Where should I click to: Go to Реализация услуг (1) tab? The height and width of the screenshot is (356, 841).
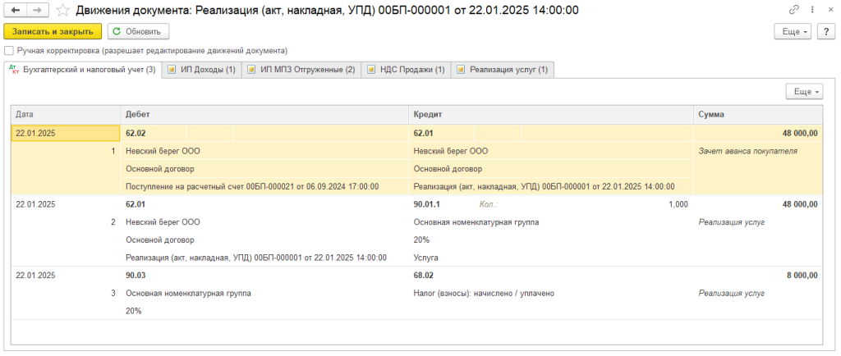coord(502,70)
